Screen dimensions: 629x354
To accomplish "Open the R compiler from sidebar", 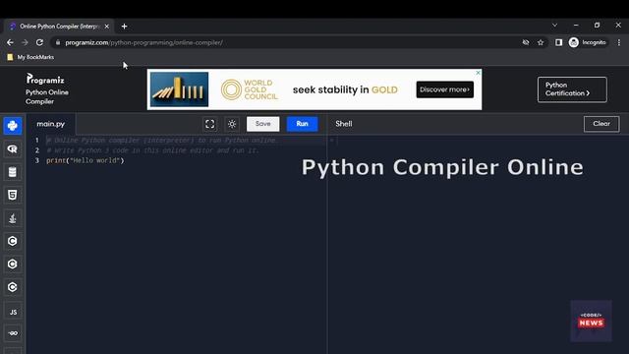I will (13, 148).
